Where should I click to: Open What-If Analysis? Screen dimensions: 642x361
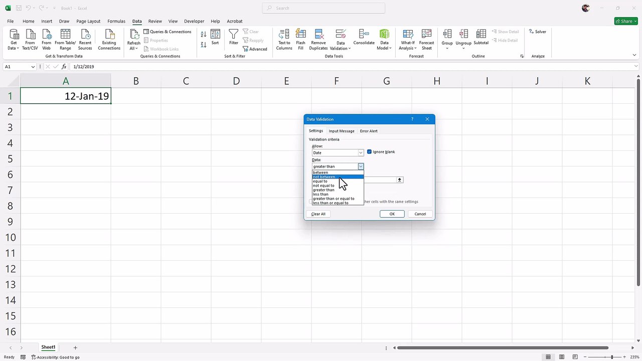point(408,40)
